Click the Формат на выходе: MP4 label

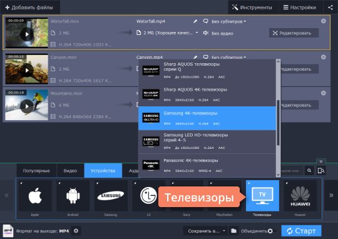(x=43, y=231)
